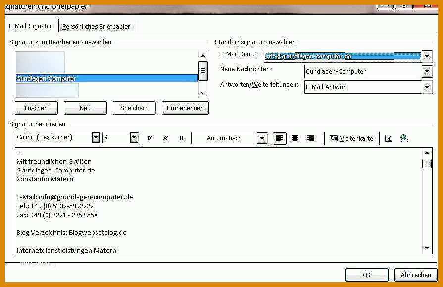Click the Blog Verzeichnis: Blogwebkatalog.de line
This screenshot has width=443, height=287.
(x=71, y=232)
